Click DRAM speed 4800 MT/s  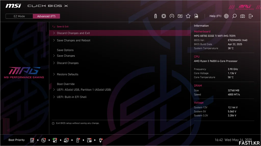click(234, 95)
